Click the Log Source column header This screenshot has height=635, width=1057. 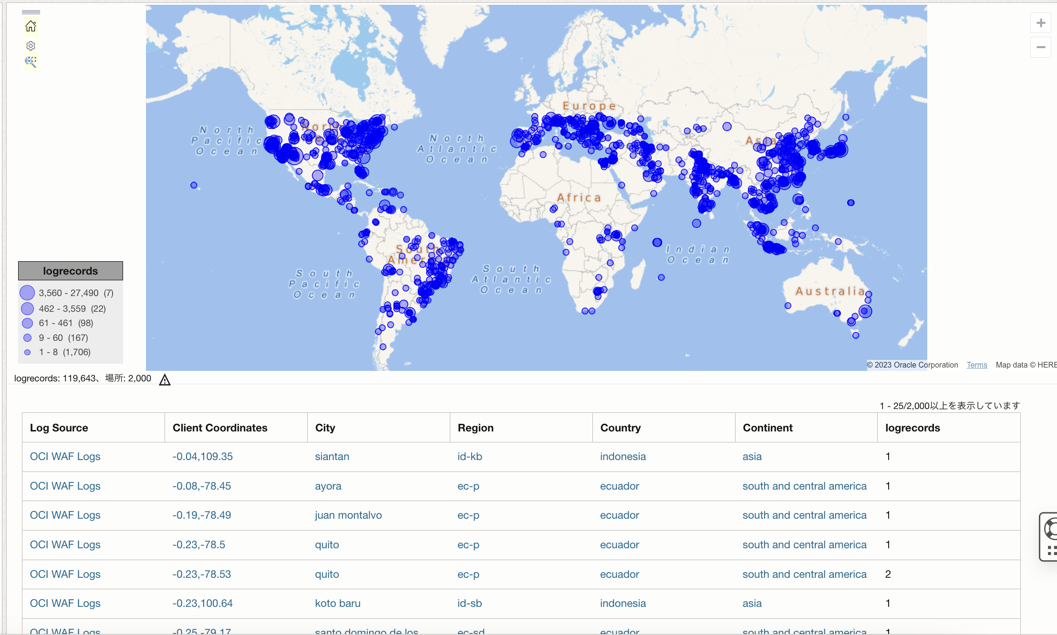pyautogui.click(x=59, y=428)
